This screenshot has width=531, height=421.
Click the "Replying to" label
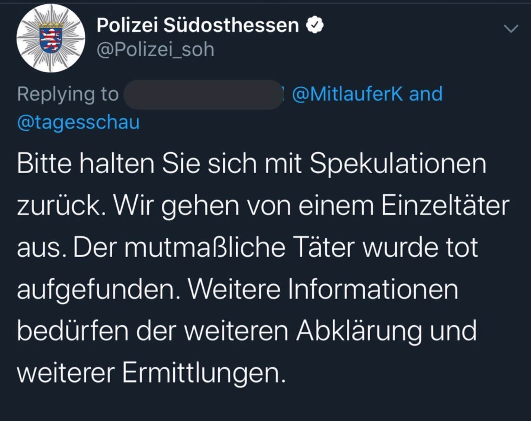(68, 94)
